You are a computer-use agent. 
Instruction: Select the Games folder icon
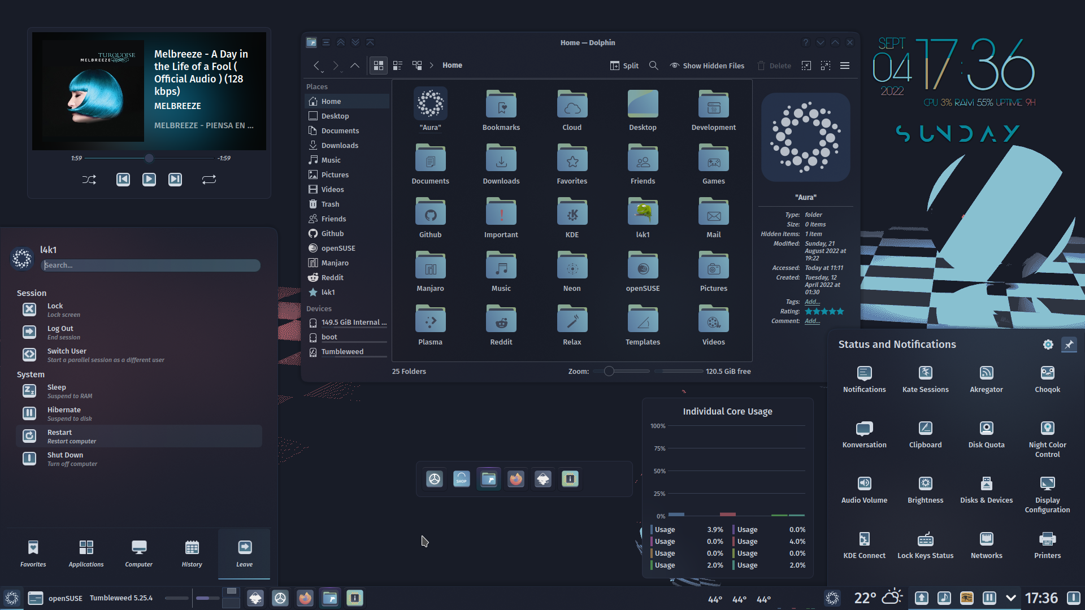click(714, 159)
